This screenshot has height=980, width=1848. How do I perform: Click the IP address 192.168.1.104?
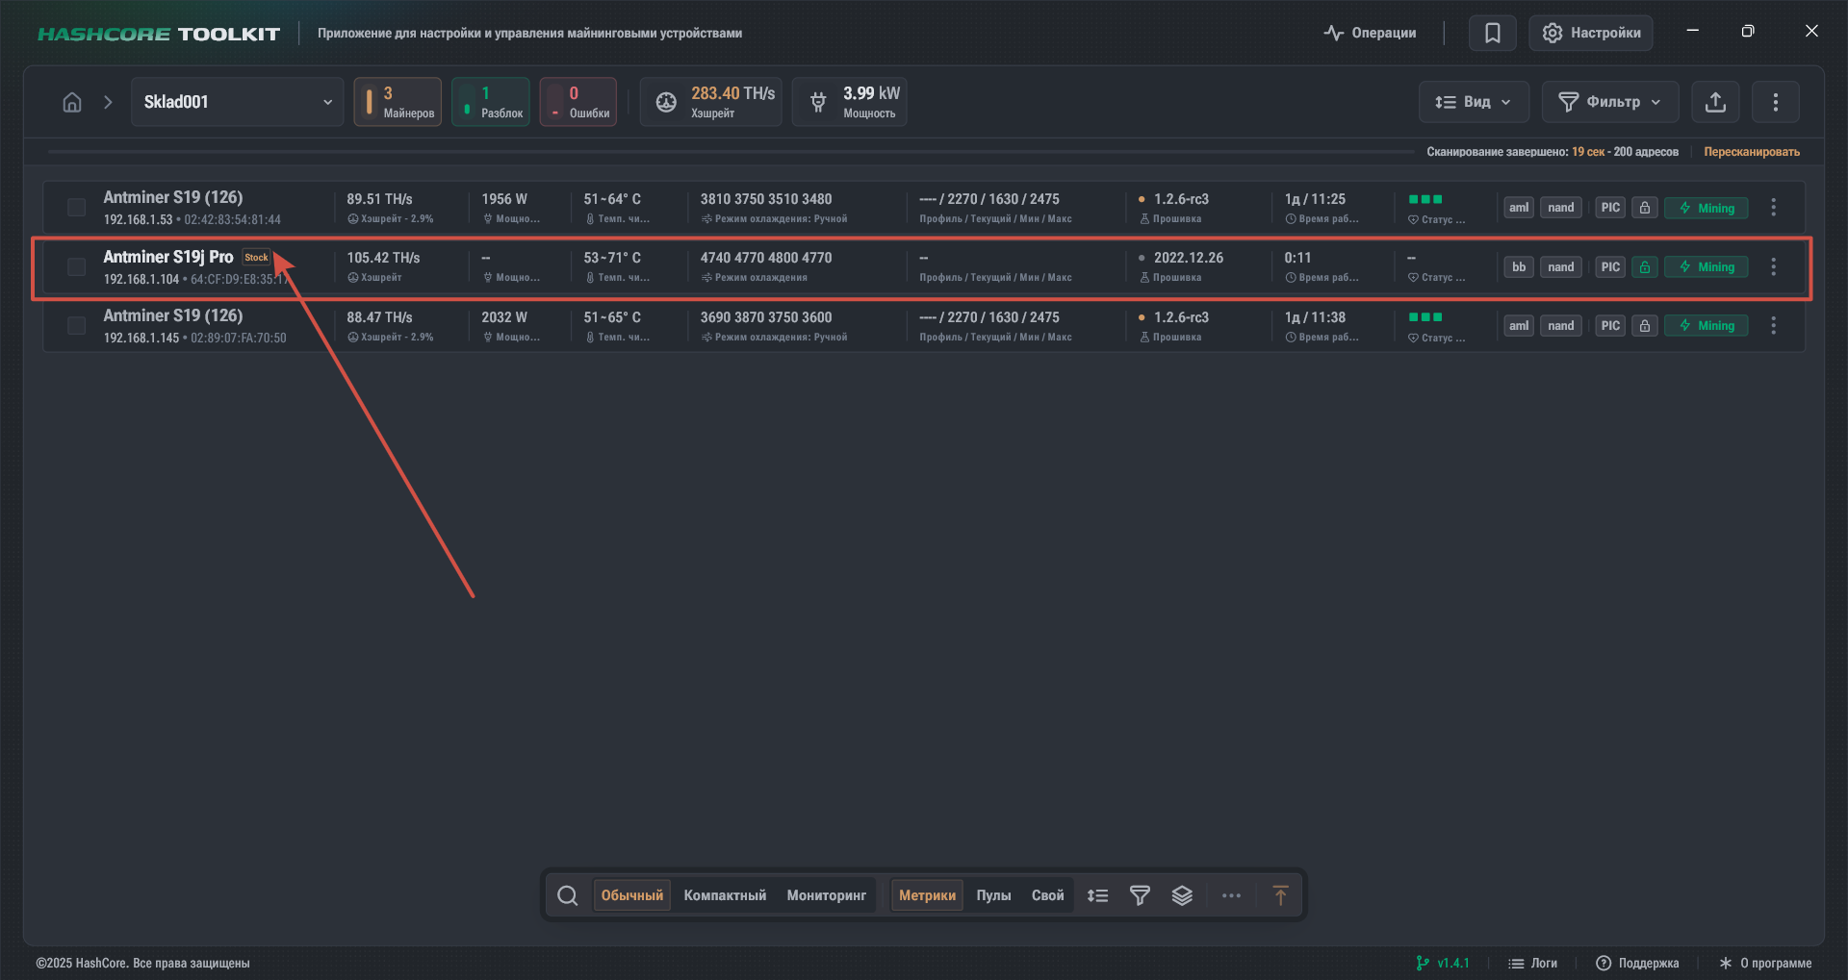pyautogui.click(x=141, y=280)
